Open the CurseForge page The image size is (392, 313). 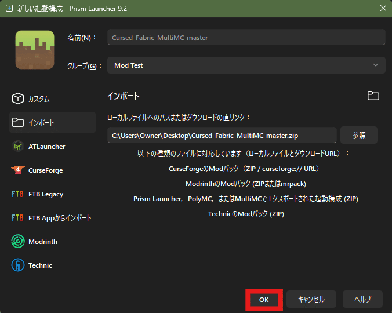coord(45,170)
